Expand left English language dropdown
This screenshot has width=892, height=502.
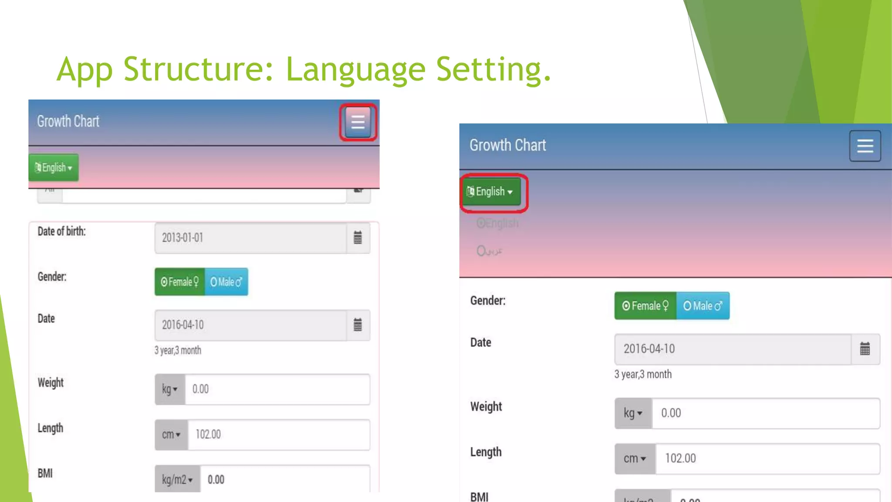coord(54,168)
